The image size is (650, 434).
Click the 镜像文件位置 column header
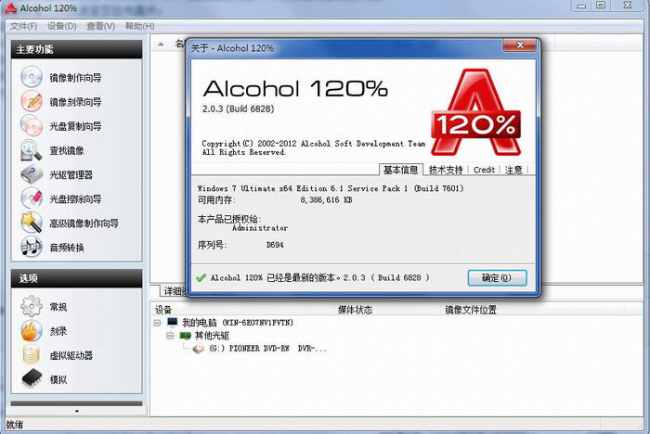point(471,310)
